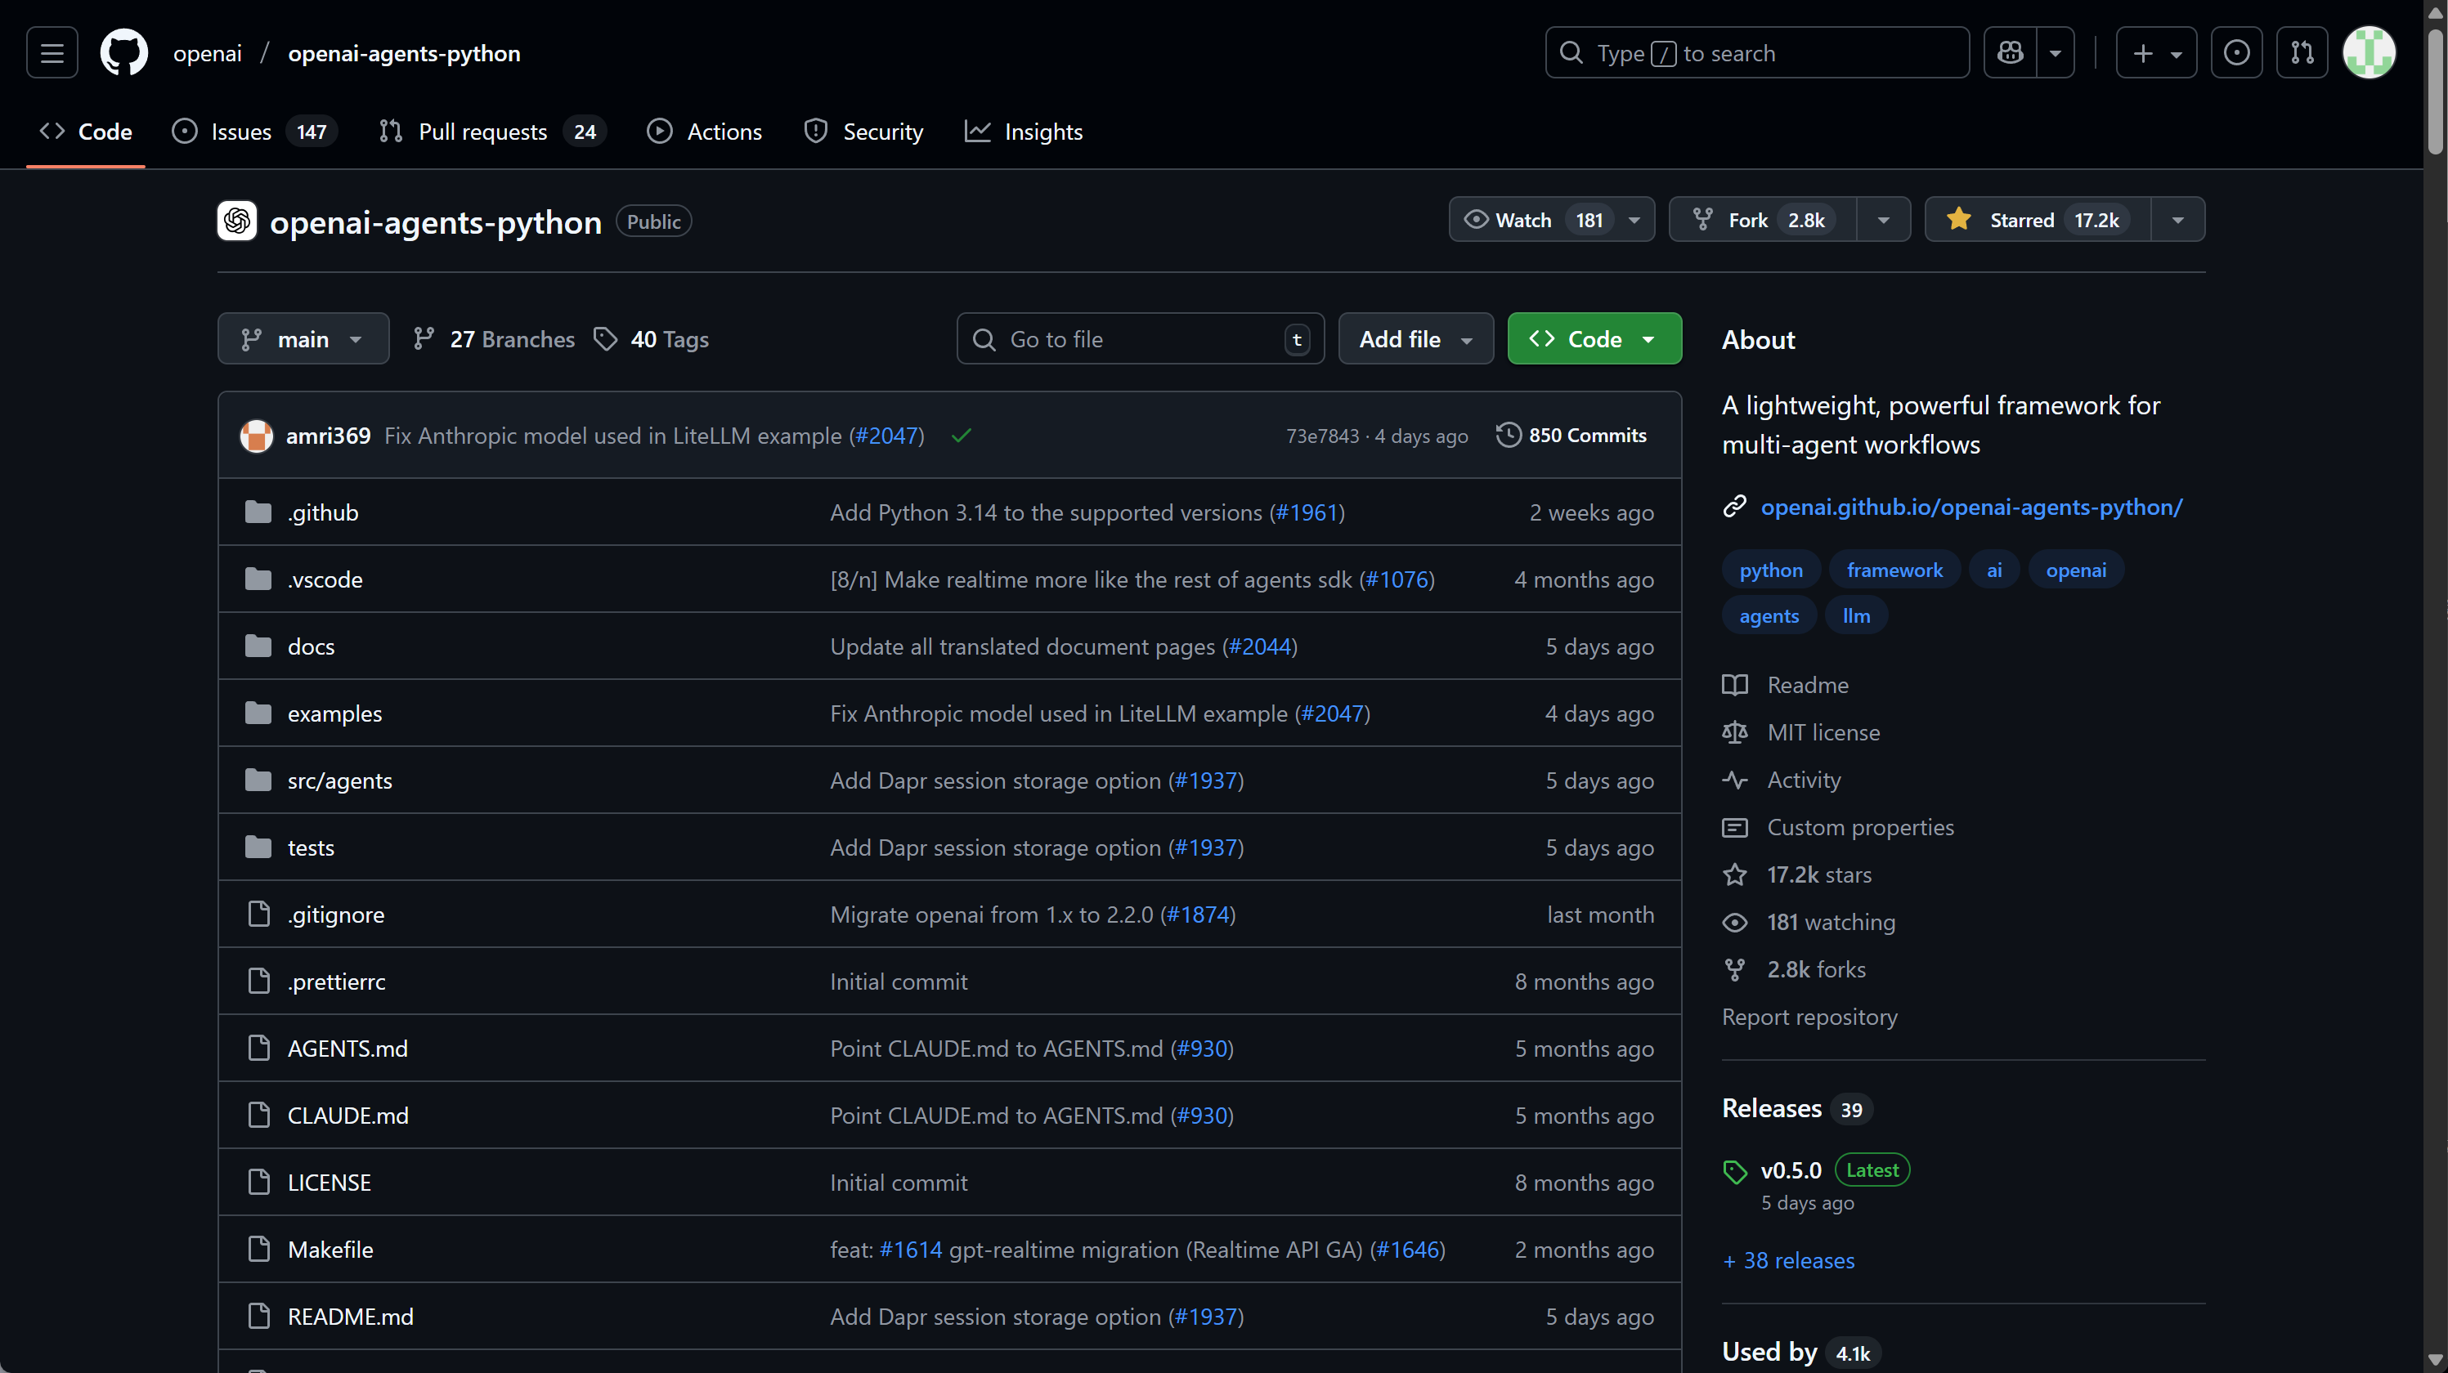The image size is (2448, 1373).
Task: Fork the repository with the Fork button
Action: (1763, 221)
